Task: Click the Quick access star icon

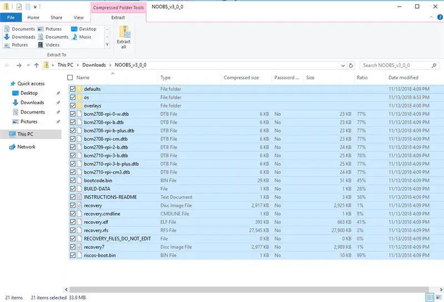Action: pos(12,84)
